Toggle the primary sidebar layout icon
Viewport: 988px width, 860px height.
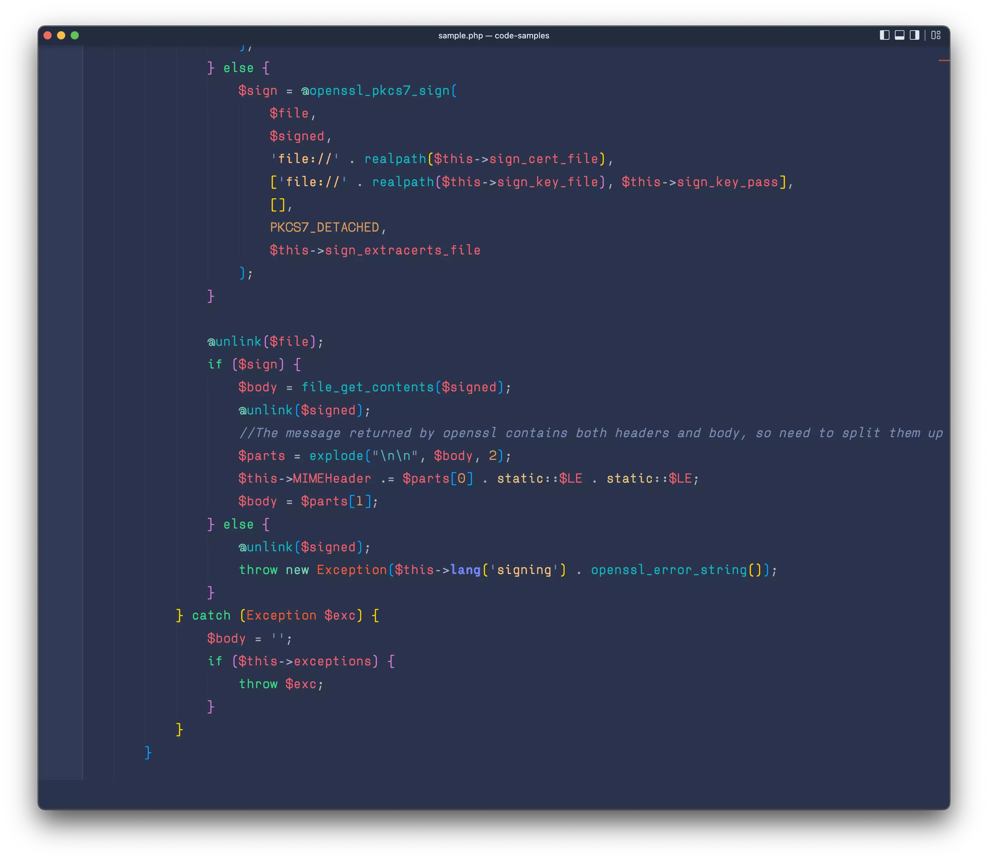pos(884,35)
